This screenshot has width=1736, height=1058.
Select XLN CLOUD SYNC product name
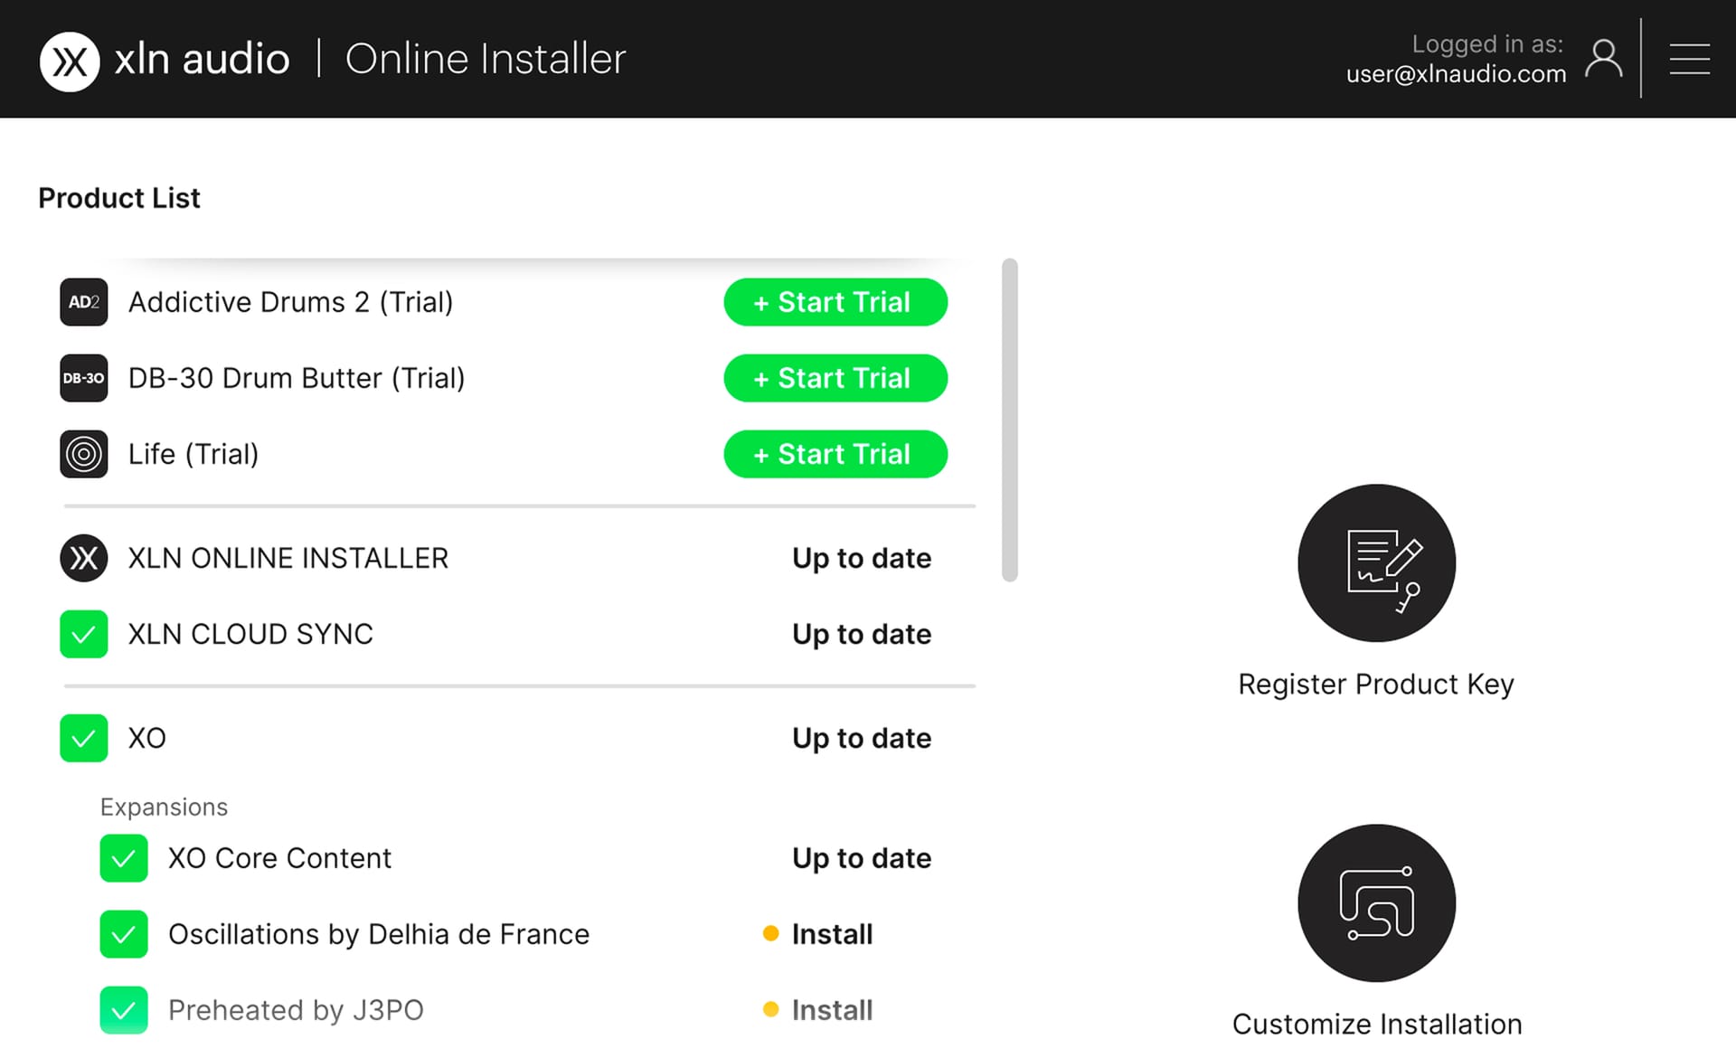coord(250,634)
